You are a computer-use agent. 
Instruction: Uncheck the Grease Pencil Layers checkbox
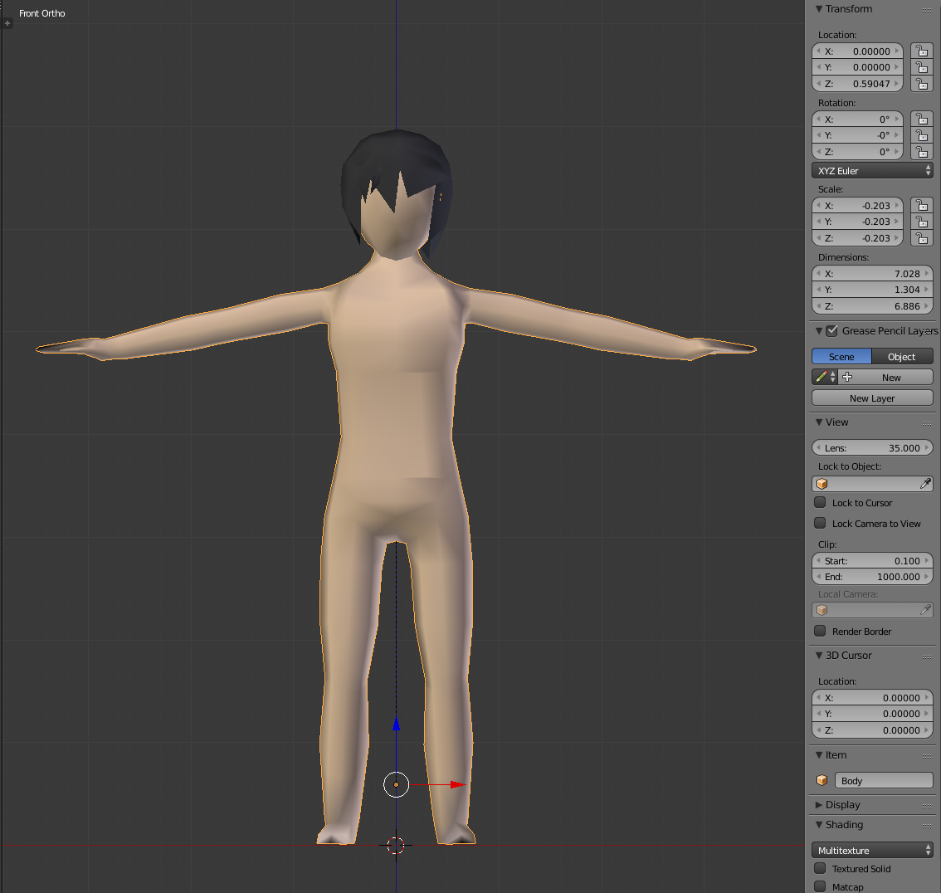coord(831,330)
